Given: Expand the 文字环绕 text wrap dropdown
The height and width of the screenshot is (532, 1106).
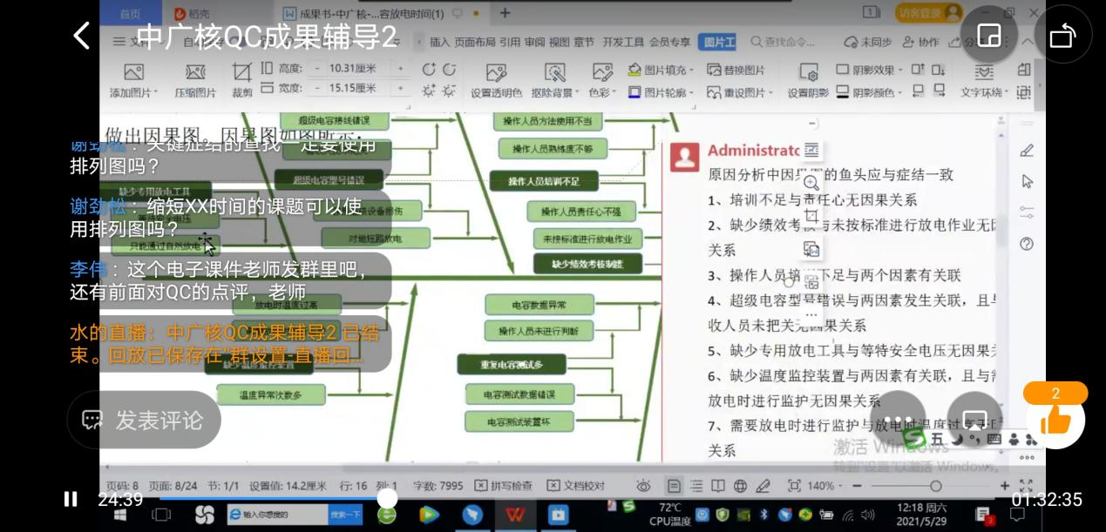Looking at the screenshot, I should click(1008, 92).
